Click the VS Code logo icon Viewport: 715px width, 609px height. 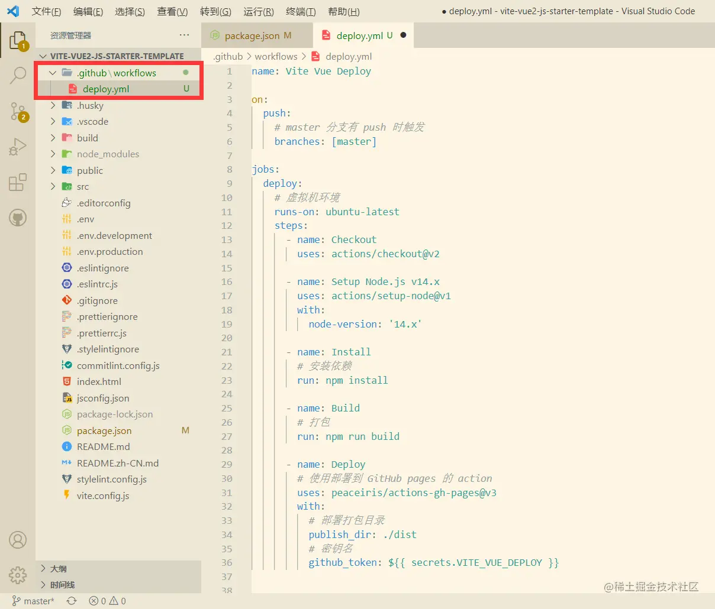tap(13, 11)
